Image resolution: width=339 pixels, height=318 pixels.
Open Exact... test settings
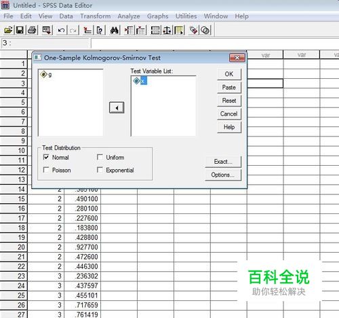tap(223, 162)
